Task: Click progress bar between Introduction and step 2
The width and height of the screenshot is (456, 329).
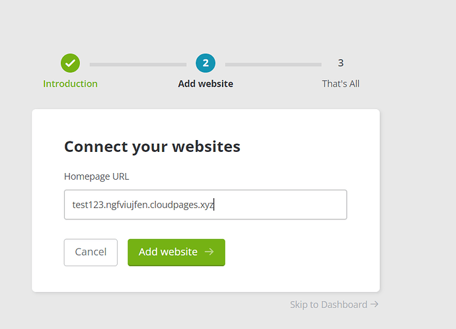Action: pyautogui.click(x=138, y=65)
